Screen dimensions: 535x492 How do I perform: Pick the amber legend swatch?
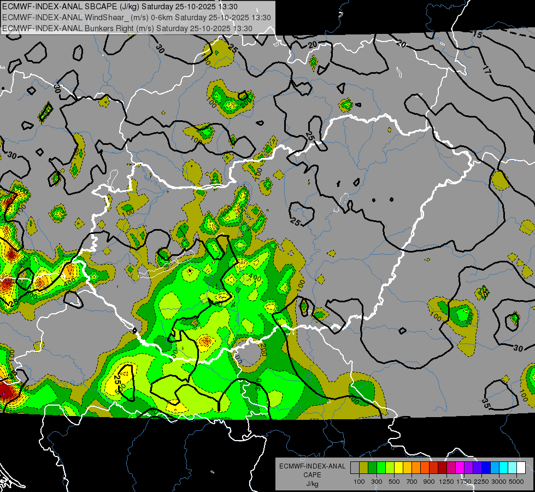point(407,468)
